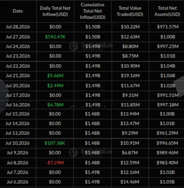The image size is (184, 188).
Task: Click the Total Value Traded(USD) header
Action: pos(130,11)
